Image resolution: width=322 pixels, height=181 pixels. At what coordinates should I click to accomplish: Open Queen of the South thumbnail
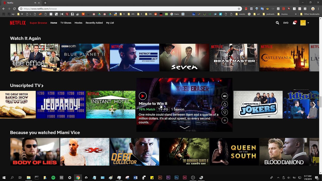point(234,152)
